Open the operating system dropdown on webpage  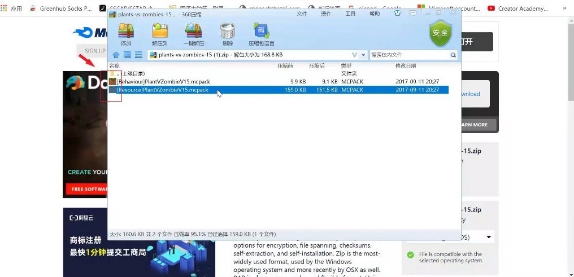(489, 237)
